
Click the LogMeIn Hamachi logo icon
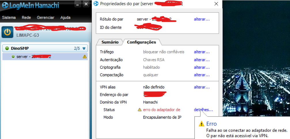(x=5, y=5)
